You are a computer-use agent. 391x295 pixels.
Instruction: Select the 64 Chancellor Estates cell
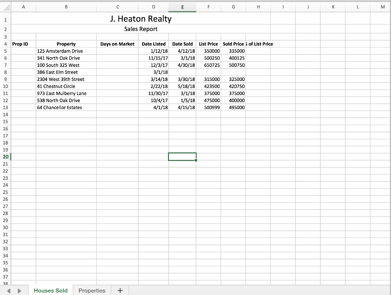(x=60, y=108)
